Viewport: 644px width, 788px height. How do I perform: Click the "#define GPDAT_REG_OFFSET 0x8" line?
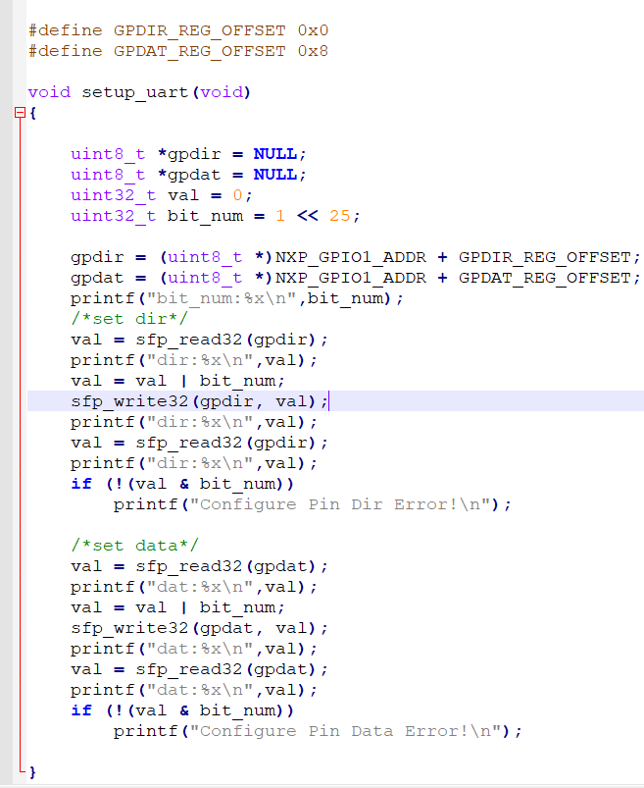coord(178,51)
